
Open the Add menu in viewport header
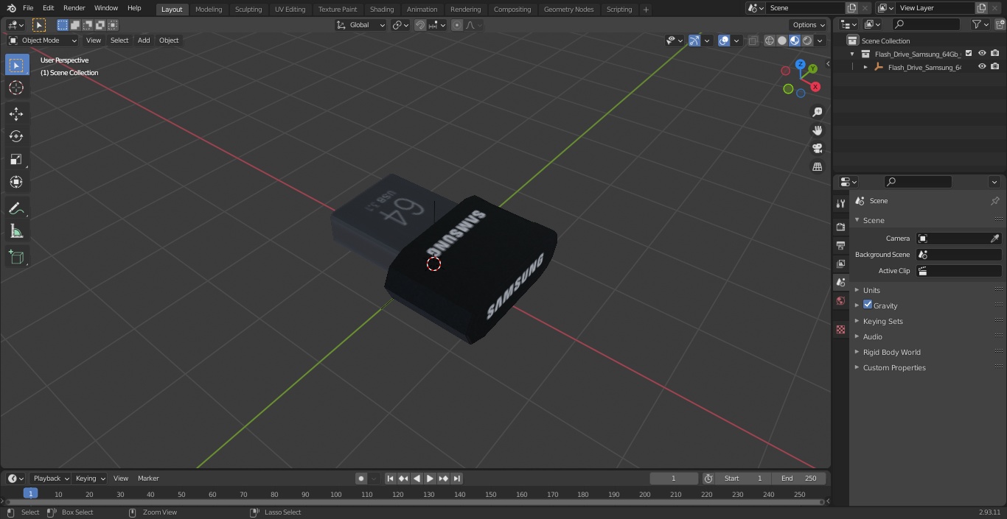(144, 40)
